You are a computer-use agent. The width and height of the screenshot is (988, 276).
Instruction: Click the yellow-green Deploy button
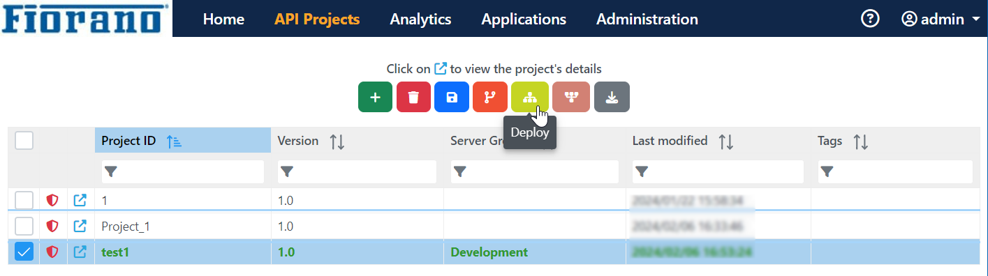tap(530, 97)
